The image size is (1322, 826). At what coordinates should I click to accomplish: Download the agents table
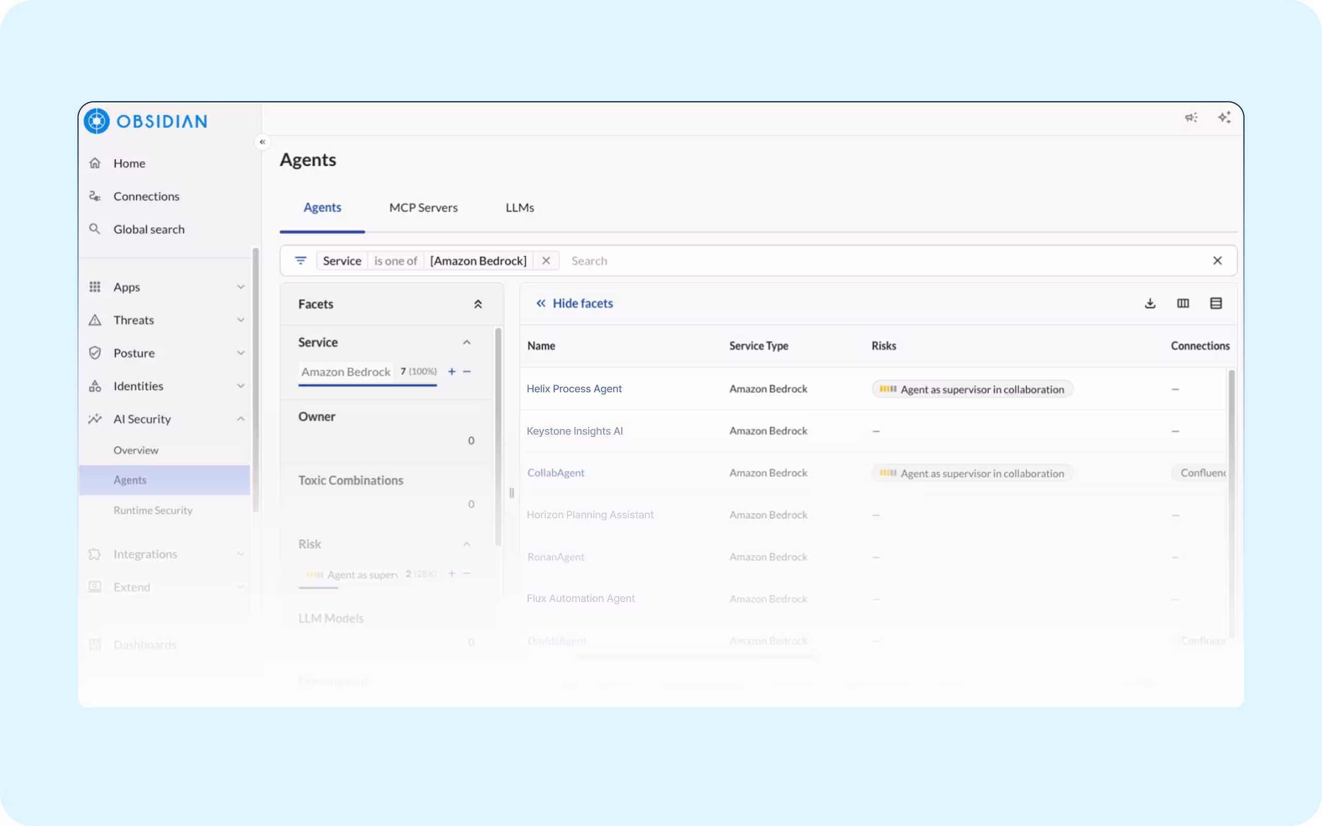[1150, 303]
